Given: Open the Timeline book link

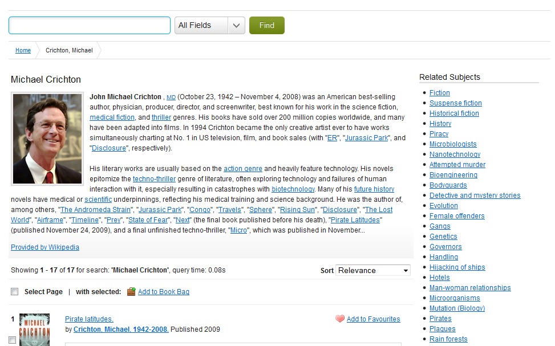Looking at the screenshot, I should tap(85, 219).
